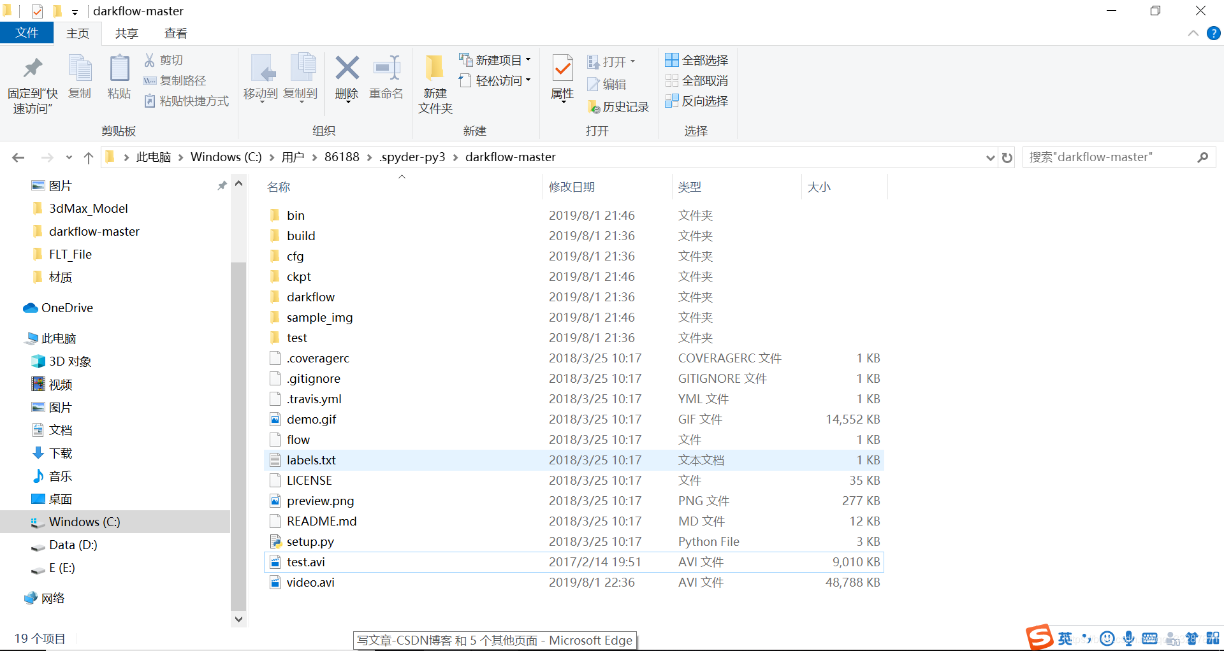
Task: Click Select all (全部选择)
Action: (697, 60)
